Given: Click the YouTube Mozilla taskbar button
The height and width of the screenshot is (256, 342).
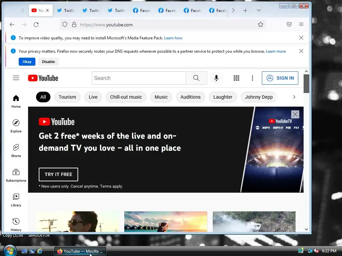Looking at the screenshot, I should [x=80, y=251].
